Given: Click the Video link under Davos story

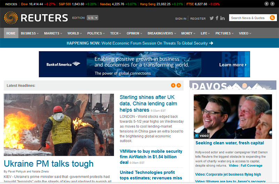Looking at the screenshot, I should (233, 166).
